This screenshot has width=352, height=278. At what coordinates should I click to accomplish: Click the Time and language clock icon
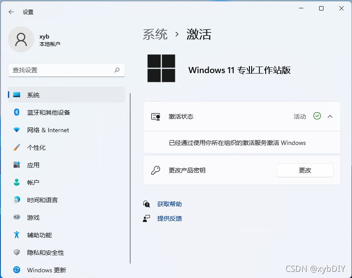(17, 200)
